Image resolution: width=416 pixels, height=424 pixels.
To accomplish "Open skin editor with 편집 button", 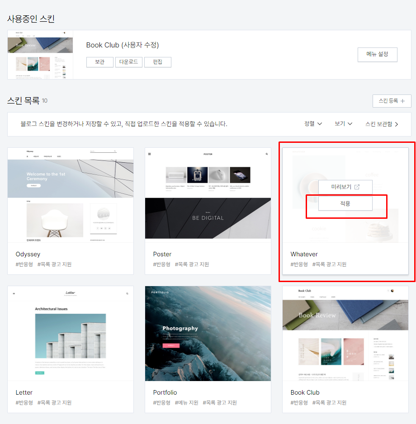I will tap(158, 62).
